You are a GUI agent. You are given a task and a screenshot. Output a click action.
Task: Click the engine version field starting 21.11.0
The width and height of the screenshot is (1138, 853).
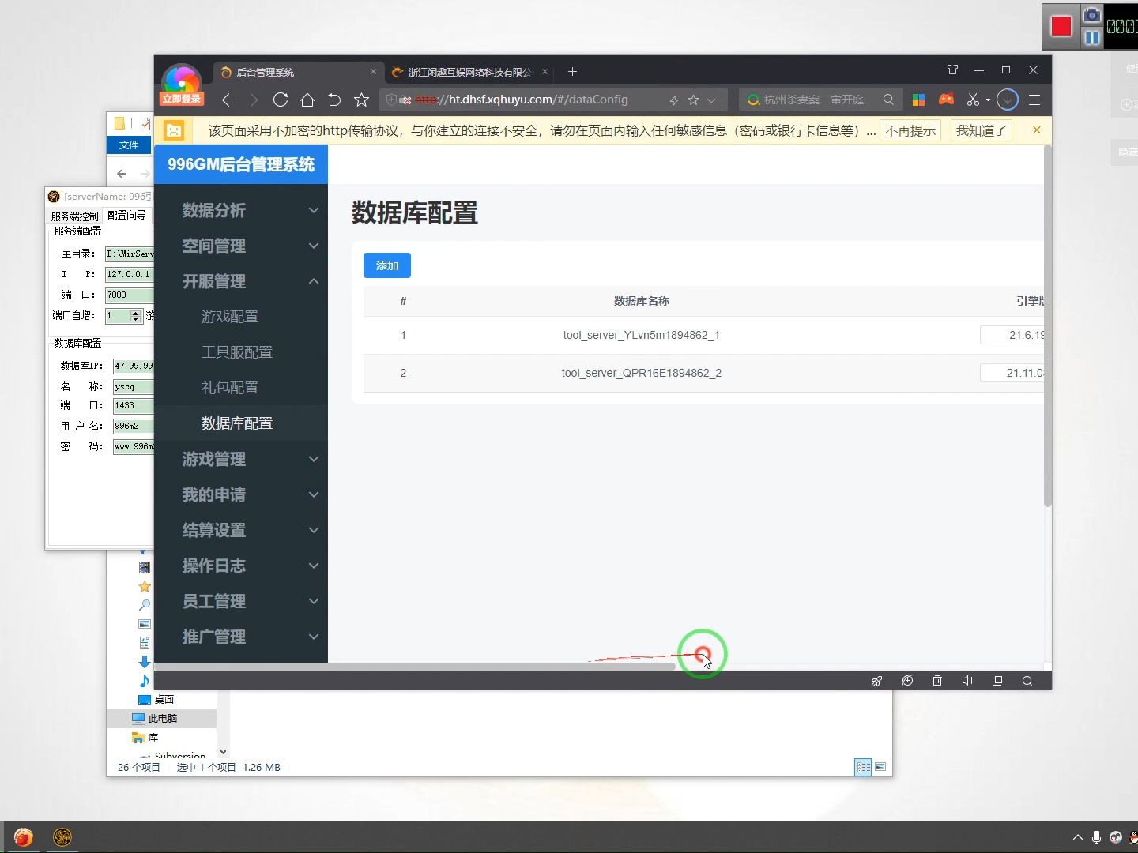1012,373
